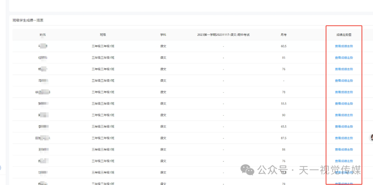This screenshot has height=185, width=373.
Task: Click the 班级学生成绩一览表 section title
Action: pyautogui.click(x=28, y=20)
